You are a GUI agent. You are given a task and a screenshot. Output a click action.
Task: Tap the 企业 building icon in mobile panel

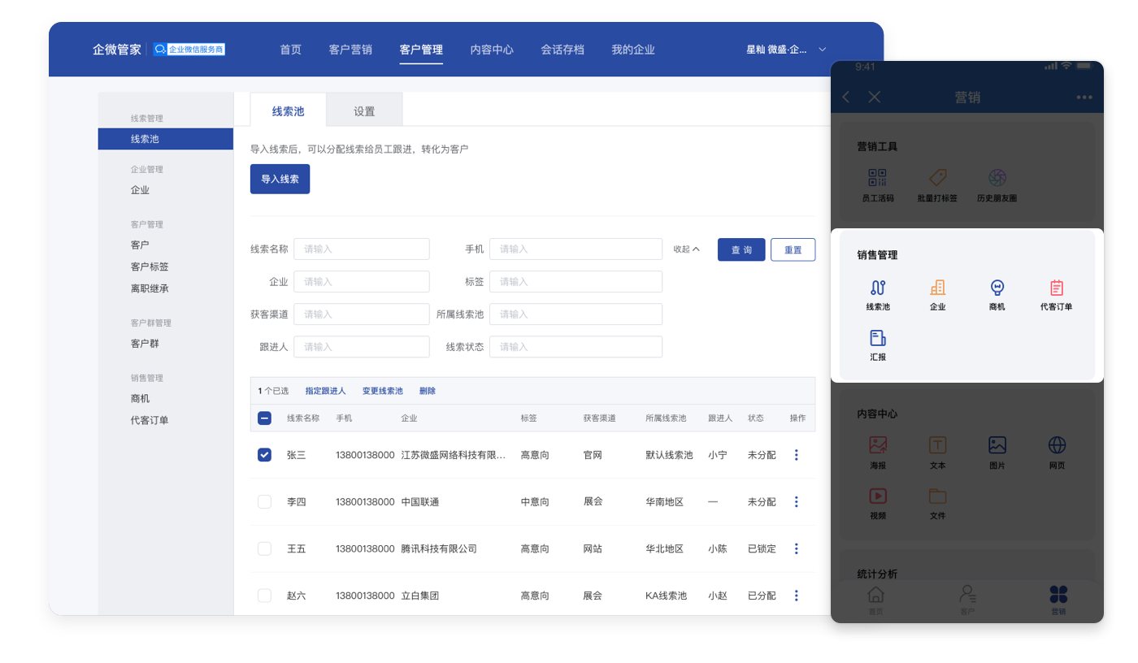tap(937, 288)
